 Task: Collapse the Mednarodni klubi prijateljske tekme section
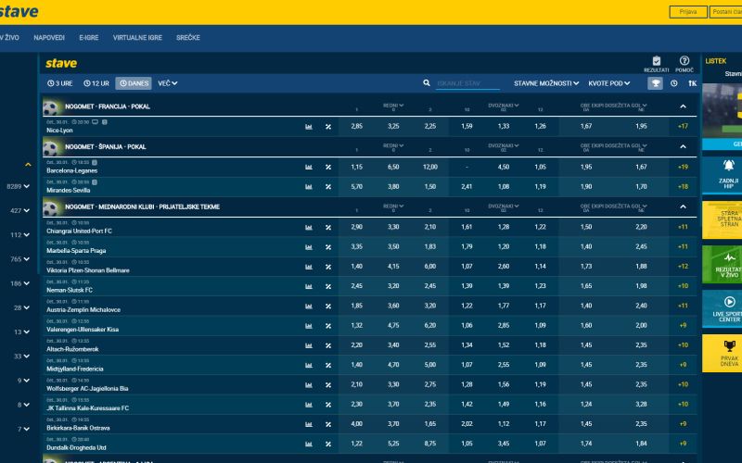pyautogui.click(x=683, y=206)
